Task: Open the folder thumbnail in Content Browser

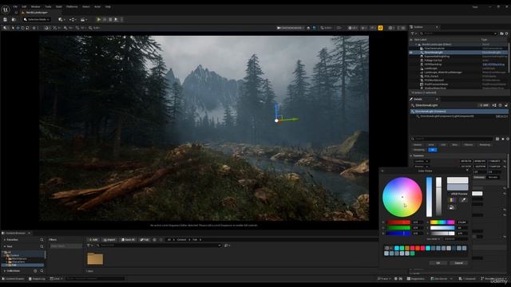Action: 95,259
